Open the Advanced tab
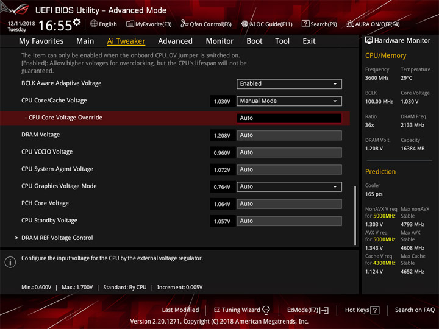This screenshot has height=329, width=439. tap(175, 41)
